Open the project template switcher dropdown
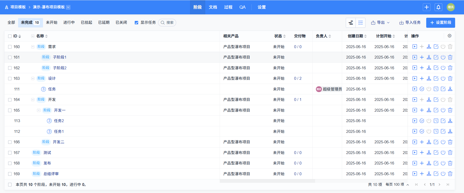Screen dimensions: 464x193 coord(68,7)
